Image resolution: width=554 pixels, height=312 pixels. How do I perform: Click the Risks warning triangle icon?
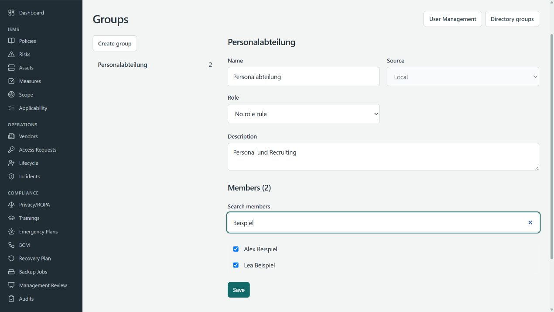pos(11,54)
